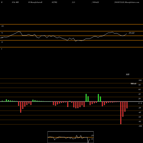Click the -100 label on MR axis

(x=140, y=126)
